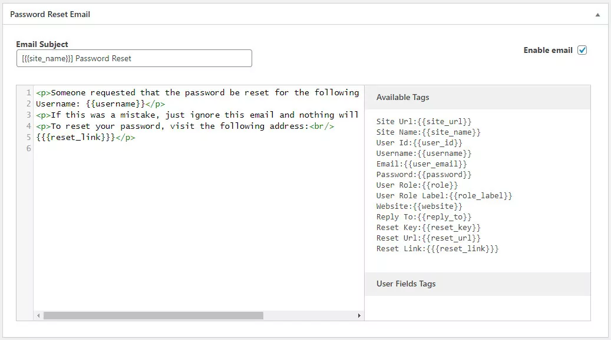Screen dimensions: 611x340
Task: Select the Username {{username}} tag in Available Tags
Action: click(x=424, y=154)
